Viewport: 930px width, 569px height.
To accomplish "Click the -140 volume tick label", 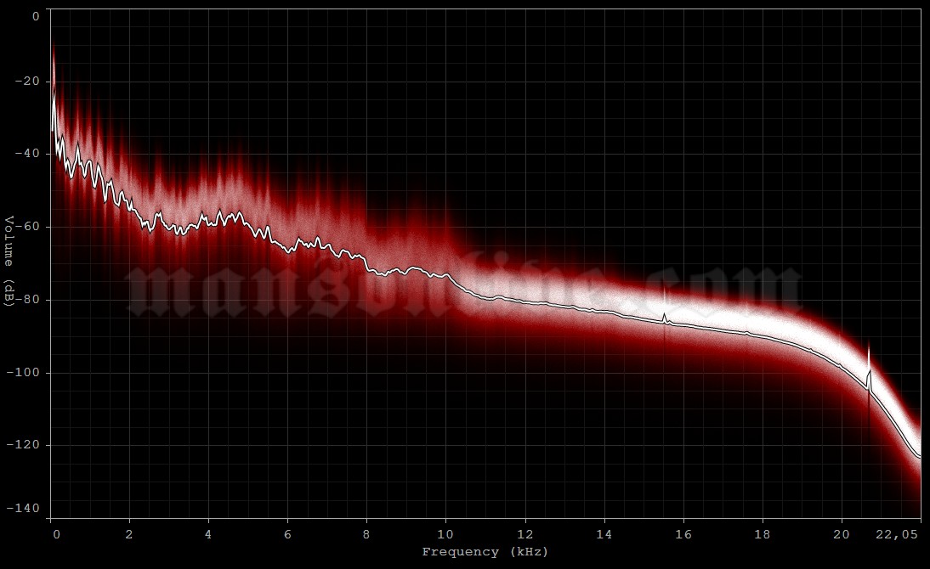I will (x=25, y=508).
